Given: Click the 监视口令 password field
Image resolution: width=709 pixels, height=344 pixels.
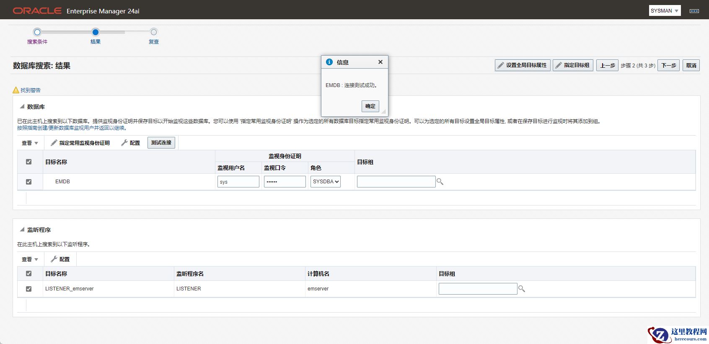Looking at the screenshot, I should [285, 182].
